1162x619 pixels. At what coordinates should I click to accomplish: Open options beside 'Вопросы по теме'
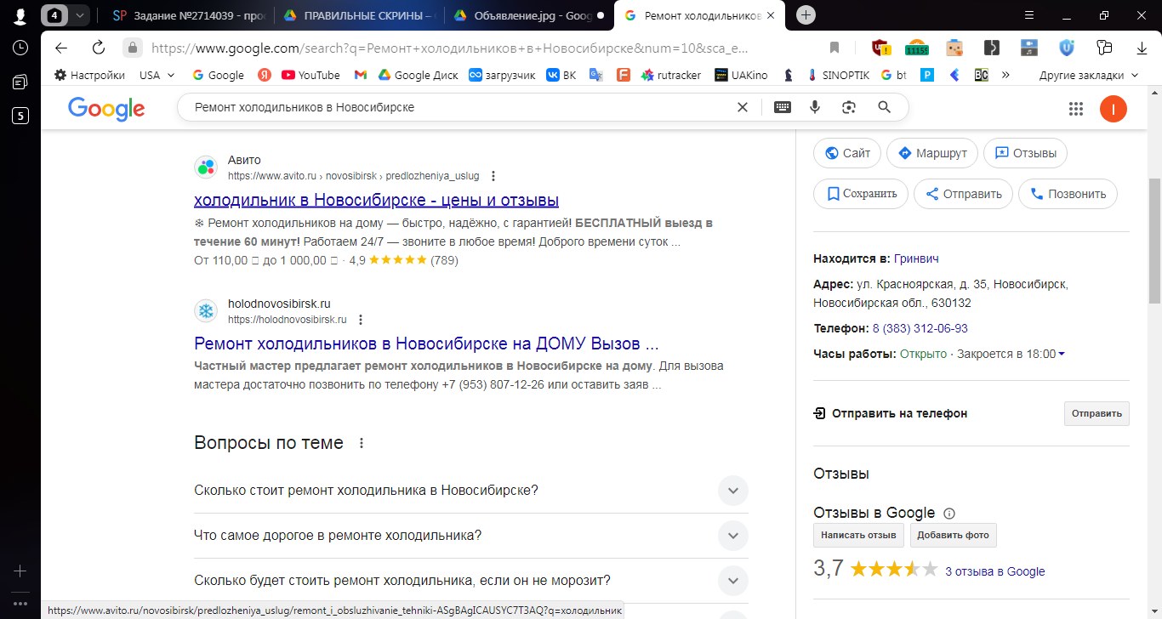(x=362, y=443)
